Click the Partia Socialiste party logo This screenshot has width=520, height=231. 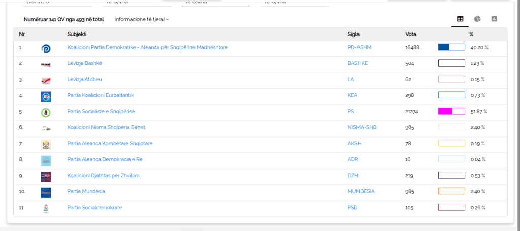coord(46,112)
